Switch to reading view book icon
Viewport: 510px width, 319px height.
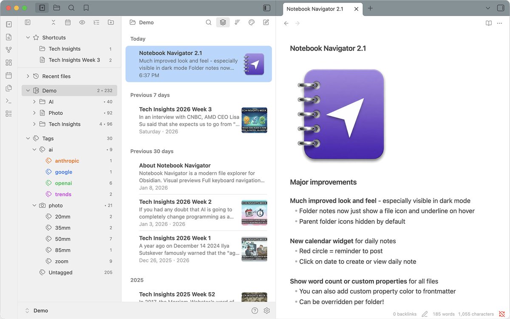pyautogui.click(x=489, y=23)
